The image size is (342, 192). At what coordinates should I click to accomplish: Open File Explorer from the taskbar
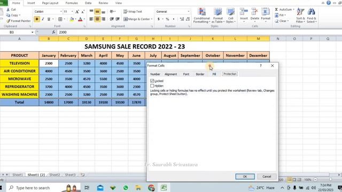138,187
